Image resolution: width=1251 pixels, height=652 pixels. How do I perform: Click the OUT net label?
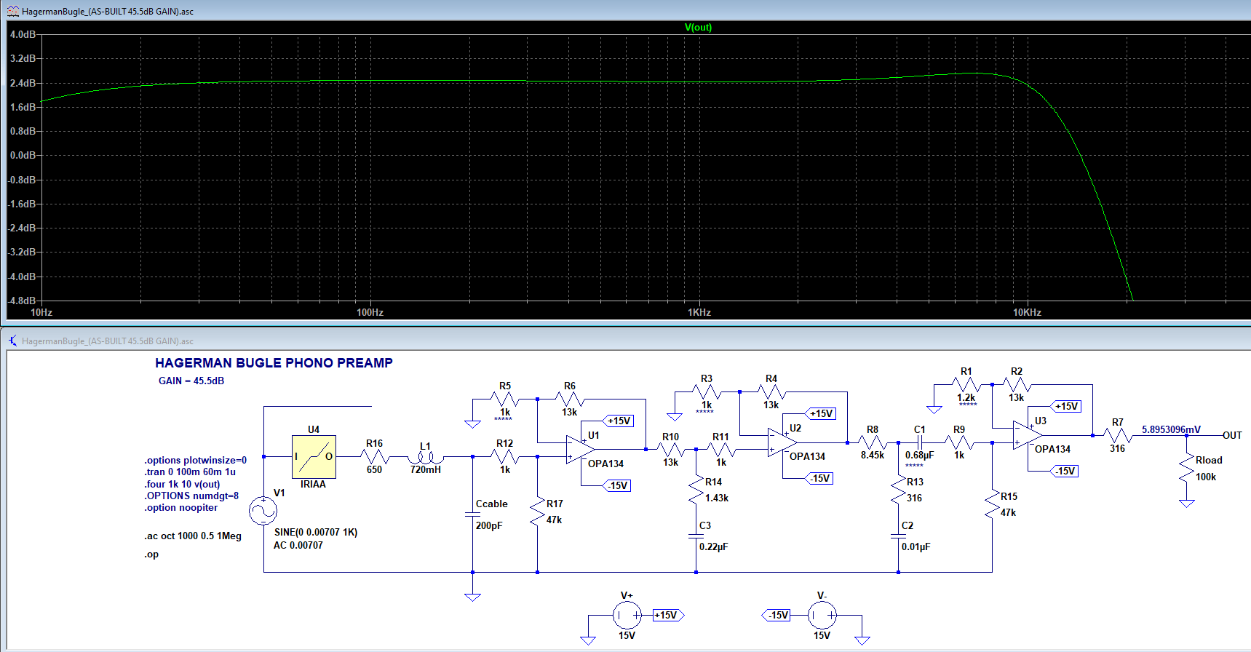[1232, 435]
